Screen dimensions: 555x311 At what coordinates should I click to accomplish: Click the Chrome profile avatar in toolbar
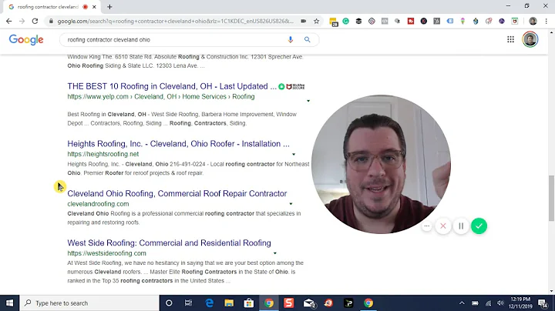(533, 22)
